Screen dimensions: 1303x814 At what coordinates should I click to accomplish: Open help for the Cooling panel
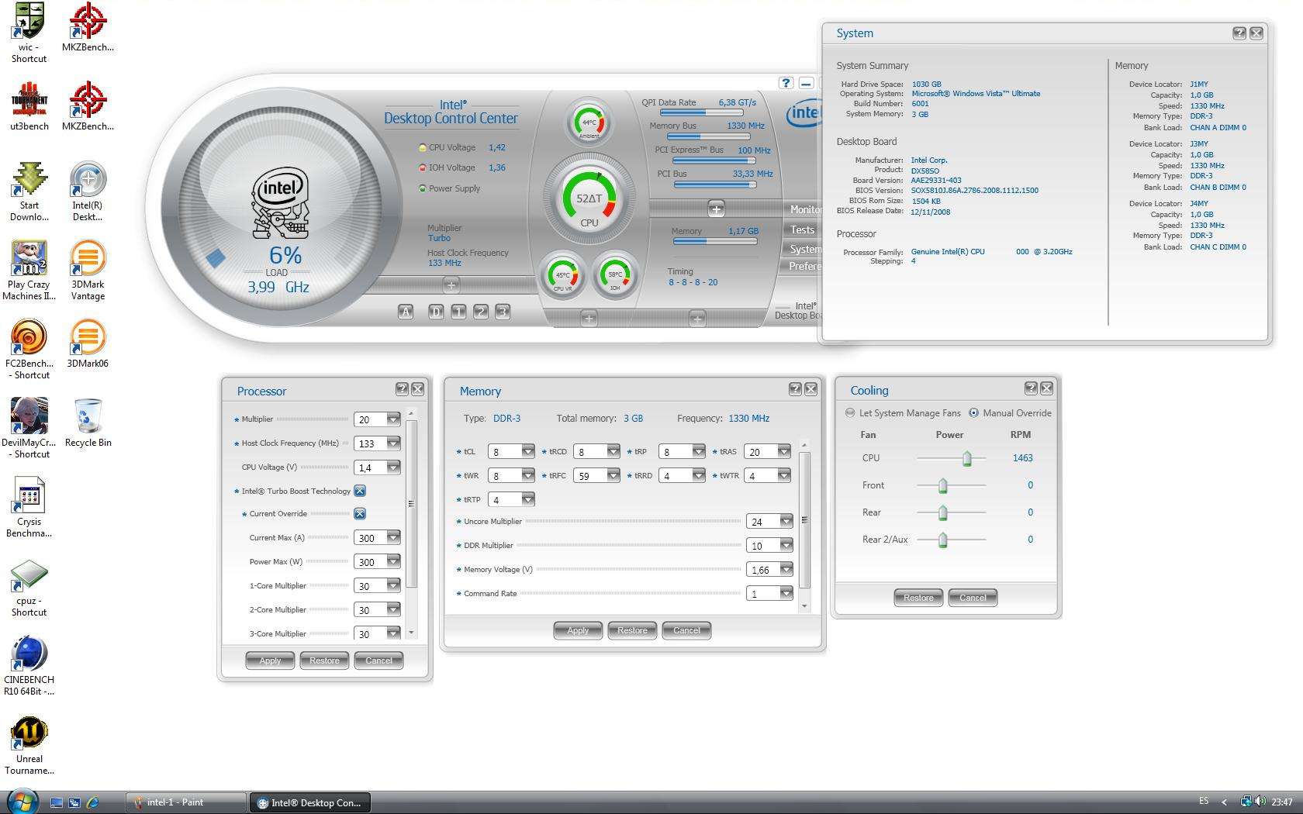pos(1031,388)
